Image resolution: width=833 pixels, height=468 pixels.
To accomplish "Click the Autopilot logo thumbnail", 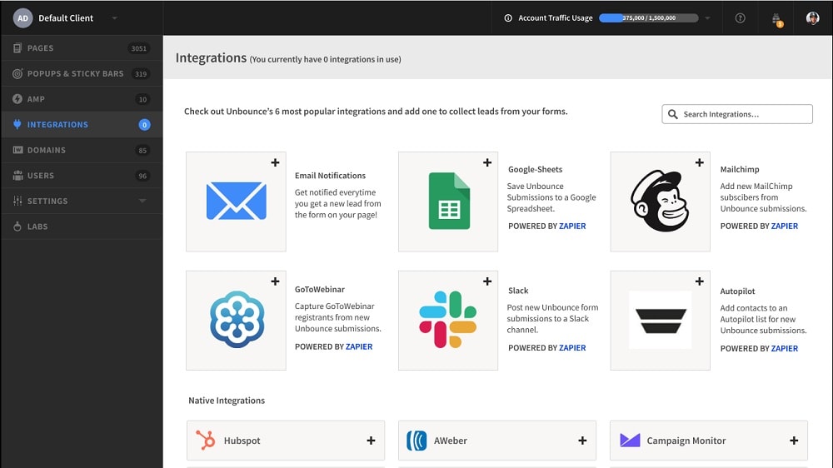I will pos(661,320).
